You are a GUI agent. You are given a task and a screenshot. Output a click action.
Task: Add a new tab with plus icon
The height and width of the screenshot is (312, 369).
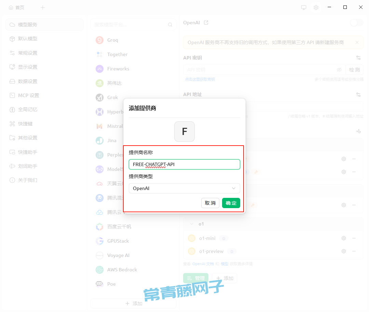(x=43, y=8)
